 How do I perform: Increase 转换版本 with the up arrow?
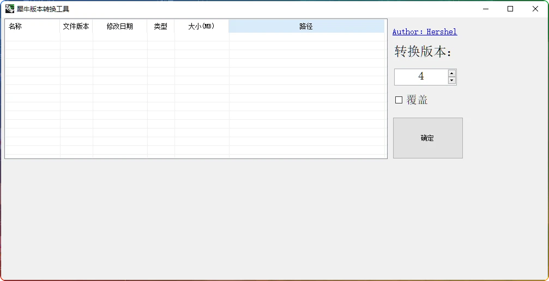coord(452,73)
